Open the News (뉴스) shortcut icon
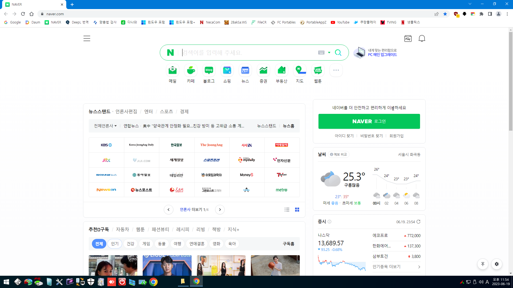Screen dimensions: 513x288 point(245,70)
